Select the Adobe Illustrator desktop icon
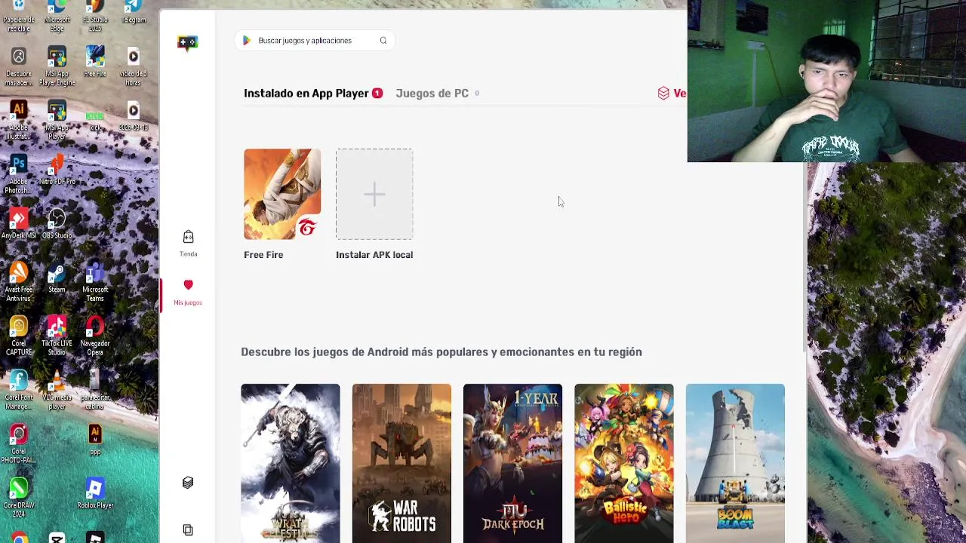Viewport: 966px width, 543px height. 19,119
